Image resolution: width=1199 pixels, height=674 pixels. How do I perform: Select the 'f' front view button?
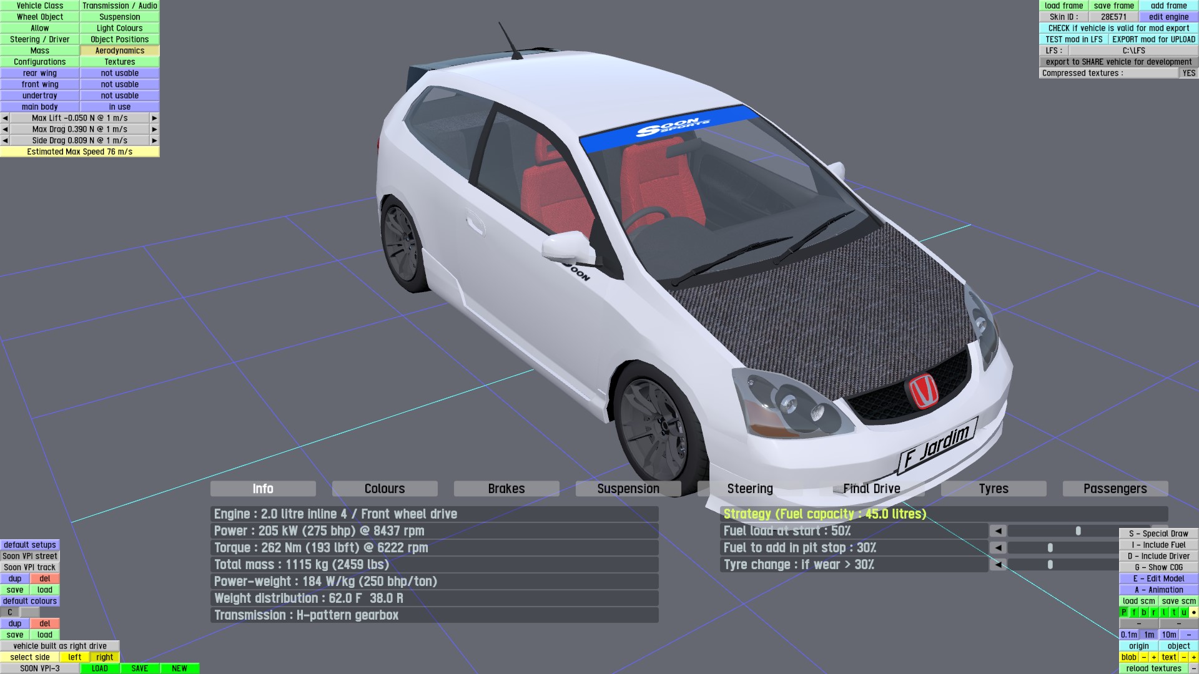[1134, 612]
